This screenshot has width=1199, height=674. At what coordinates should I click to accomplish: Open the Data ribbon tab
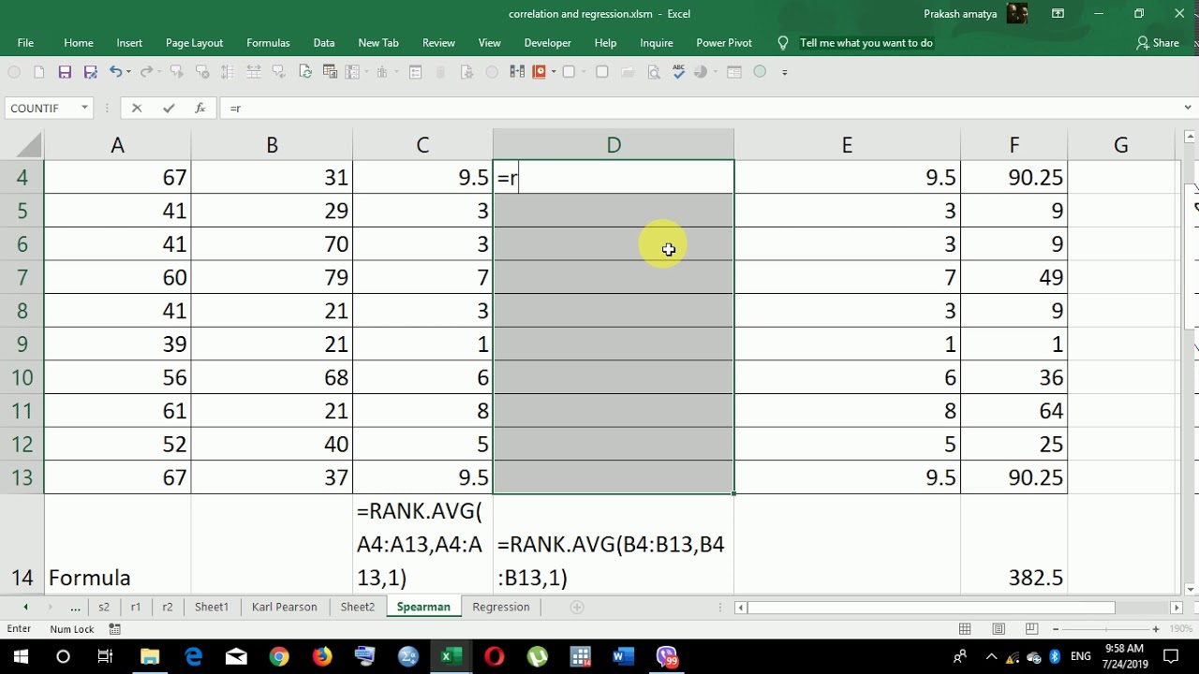(324, 43)
